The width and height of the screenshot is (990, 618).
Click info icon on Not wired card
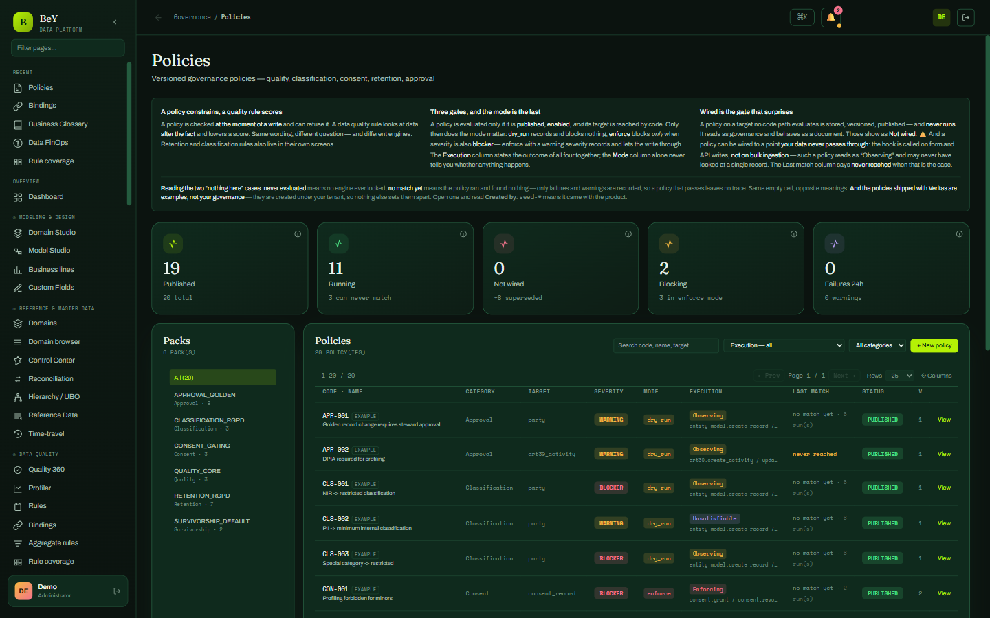point(628,234)
